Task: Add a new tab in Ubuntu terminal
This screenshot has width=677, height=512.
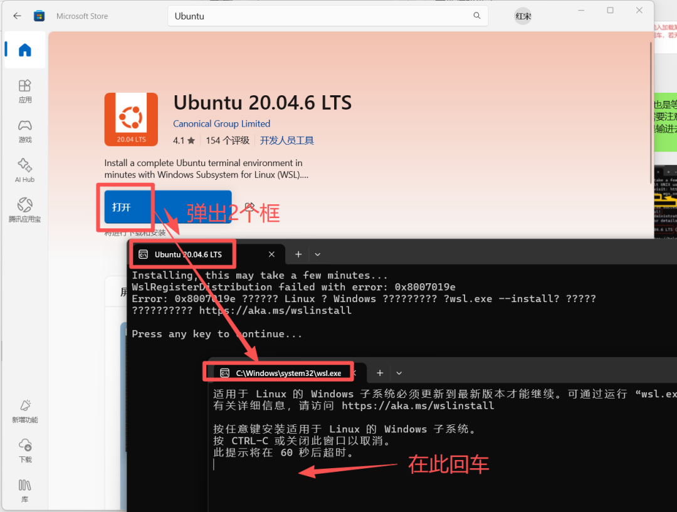Action: pyautogui.click(x=298, y=254)
